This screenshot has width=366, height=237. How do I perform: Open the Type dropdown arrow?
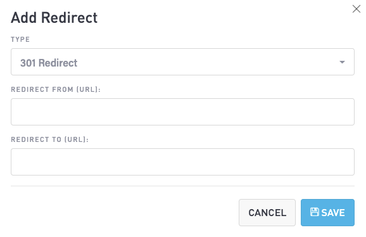[x=342, y=62]
